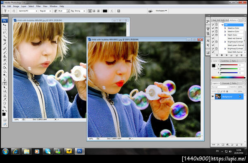
Task: Click Record button in Actions panel
Action: (222, 55)
